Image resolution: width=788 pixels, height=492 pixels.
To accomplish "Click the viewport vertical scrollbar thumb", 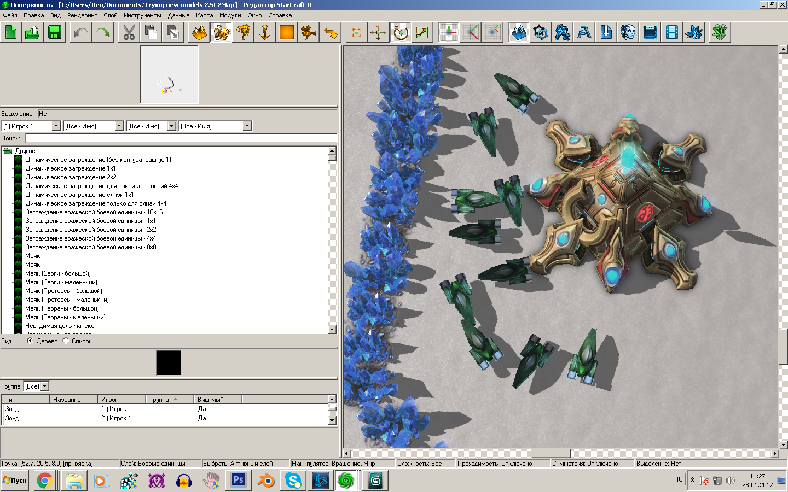I will coord(783,347).
